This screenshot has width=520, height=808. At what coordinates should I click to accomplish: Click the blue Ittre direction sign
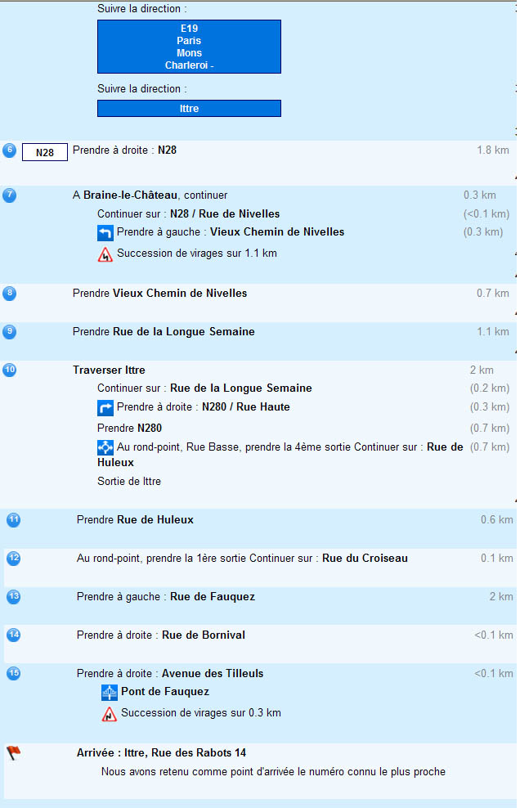[x=189, y=108]
